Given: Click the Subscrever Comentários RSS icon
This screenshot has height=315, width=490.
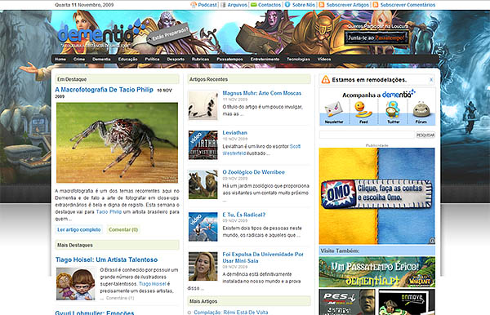Looking at the screenshot, I should [x=376, y=5].
